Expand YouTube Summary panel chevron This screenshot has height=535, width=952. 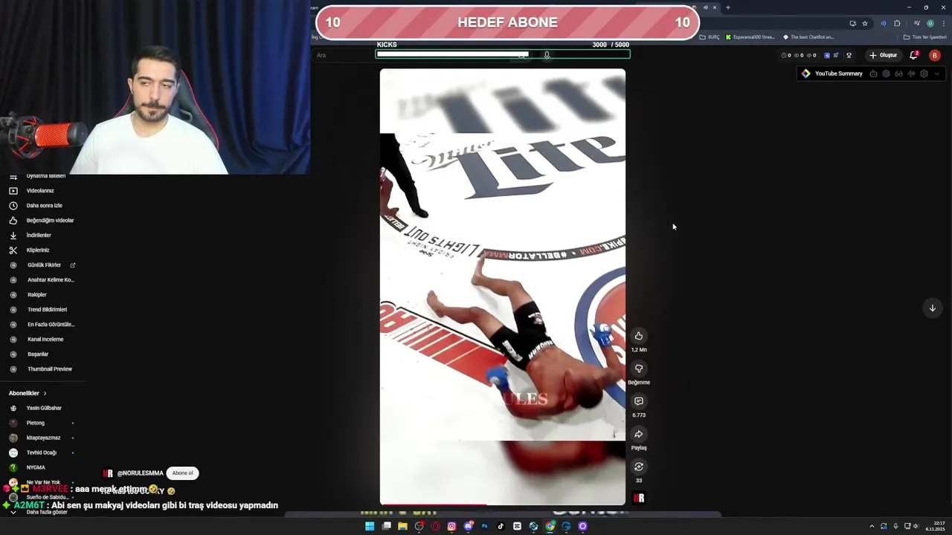(x=936, y=74)
